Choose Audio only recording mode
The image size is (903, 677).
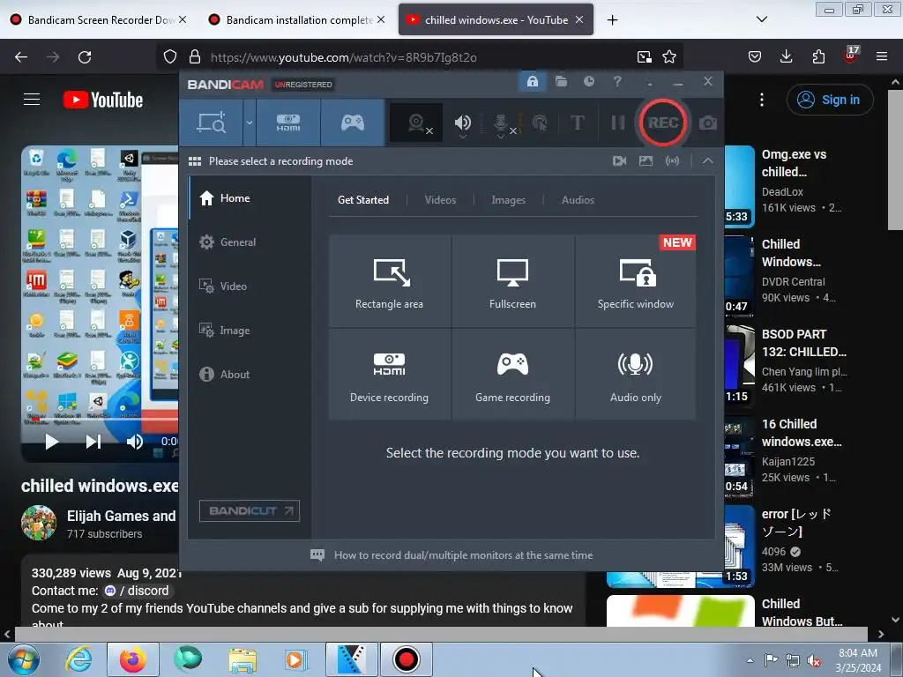(x=635, y=374)
